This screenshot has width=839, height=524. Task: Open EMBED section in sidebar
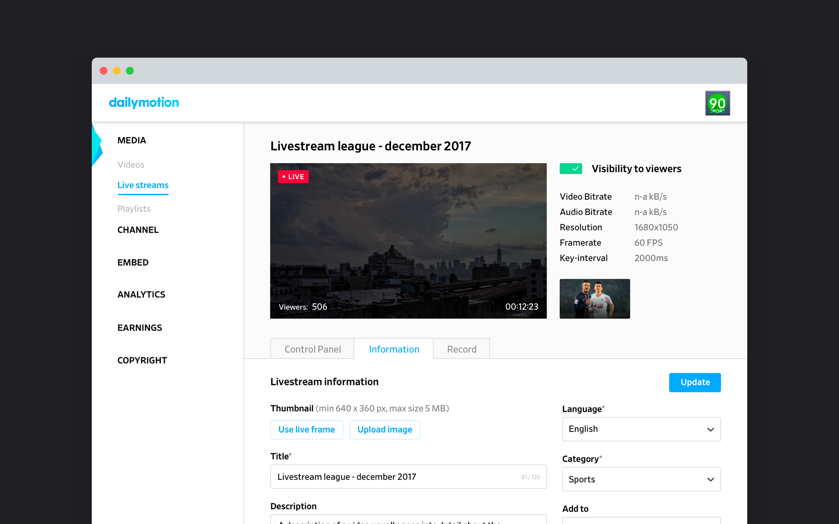pos(133,262)
